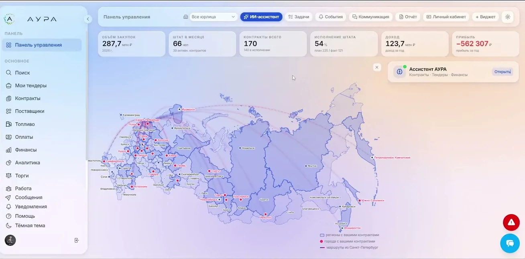Click the Контракты всего 170 card
525x259 pixels.
(273, 44)
